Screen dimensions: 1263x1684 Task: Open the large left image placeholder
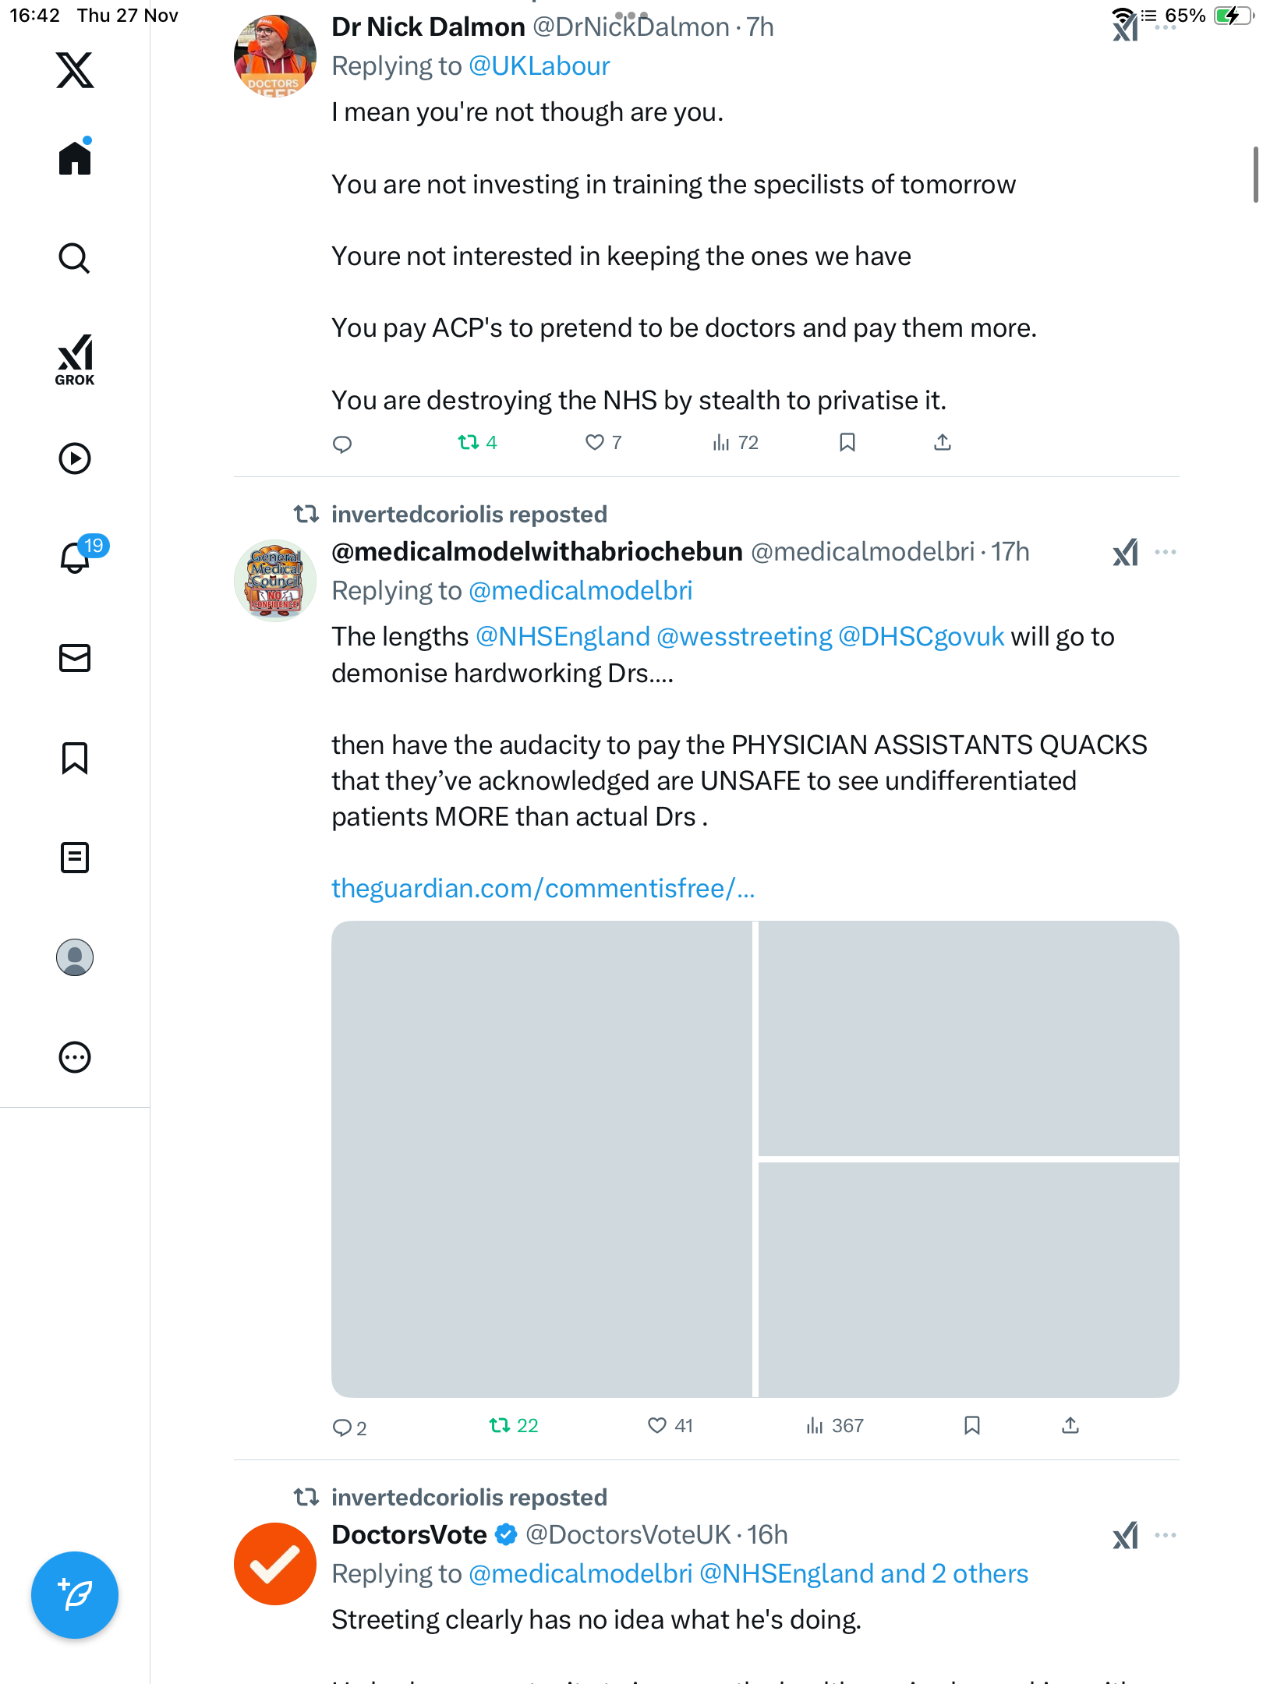542,1159
